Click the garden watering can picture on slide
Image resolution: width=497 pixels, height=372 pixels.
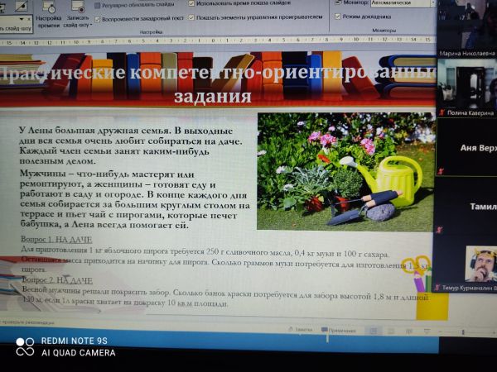click(345, 171)
